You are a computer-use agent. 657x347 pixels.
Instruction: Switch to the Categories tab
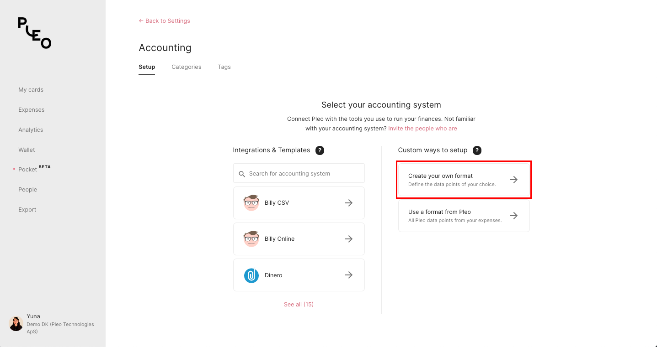(187, 67)
